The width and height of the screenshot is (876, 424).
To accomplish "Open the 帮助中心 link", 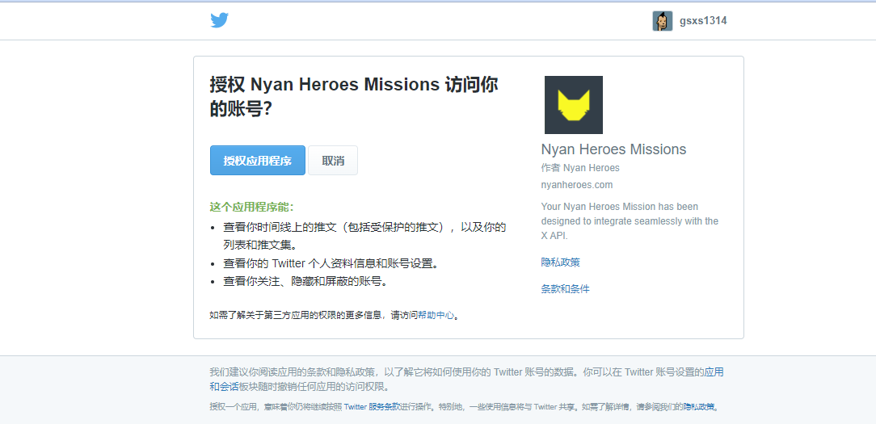I will coord(436,315).
